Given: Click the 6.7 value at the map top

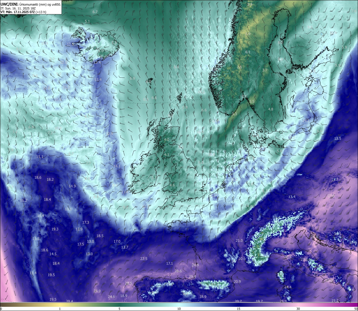Looking at the screenshot, I should 95,12.
